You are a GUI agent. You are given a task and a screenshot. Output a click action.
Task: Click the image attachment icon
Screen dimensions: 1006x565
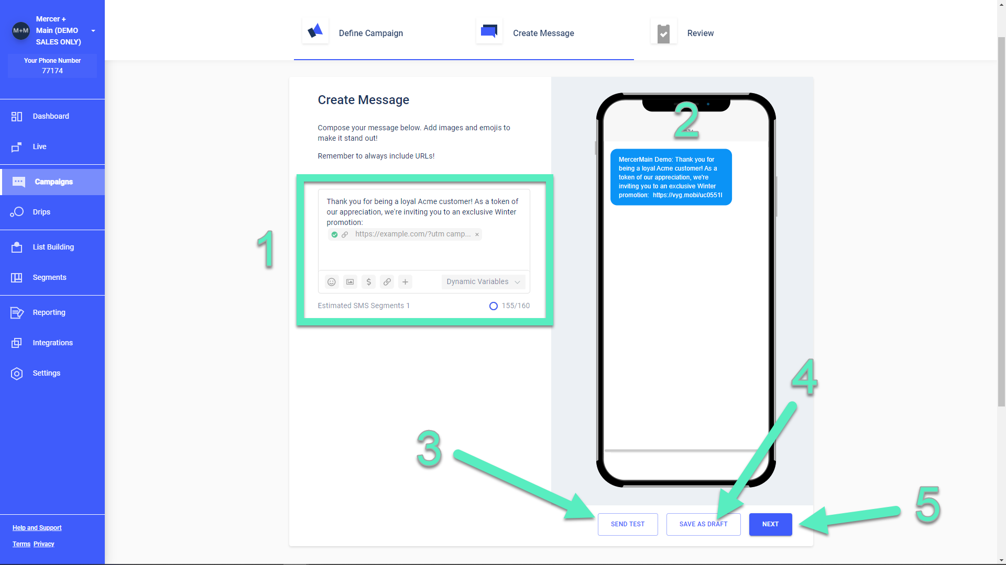[351, 281]
